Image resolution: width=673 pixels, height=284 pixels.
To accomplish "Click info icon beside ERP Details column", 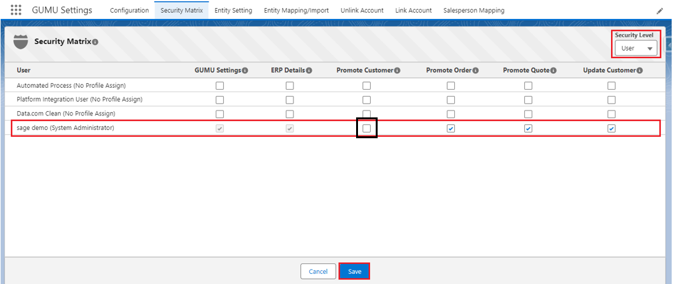I will (x=309, y=71).
